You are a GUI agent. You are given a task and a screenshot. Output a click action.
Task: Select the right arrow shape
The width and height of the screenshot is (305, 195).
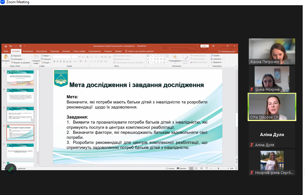158,59
